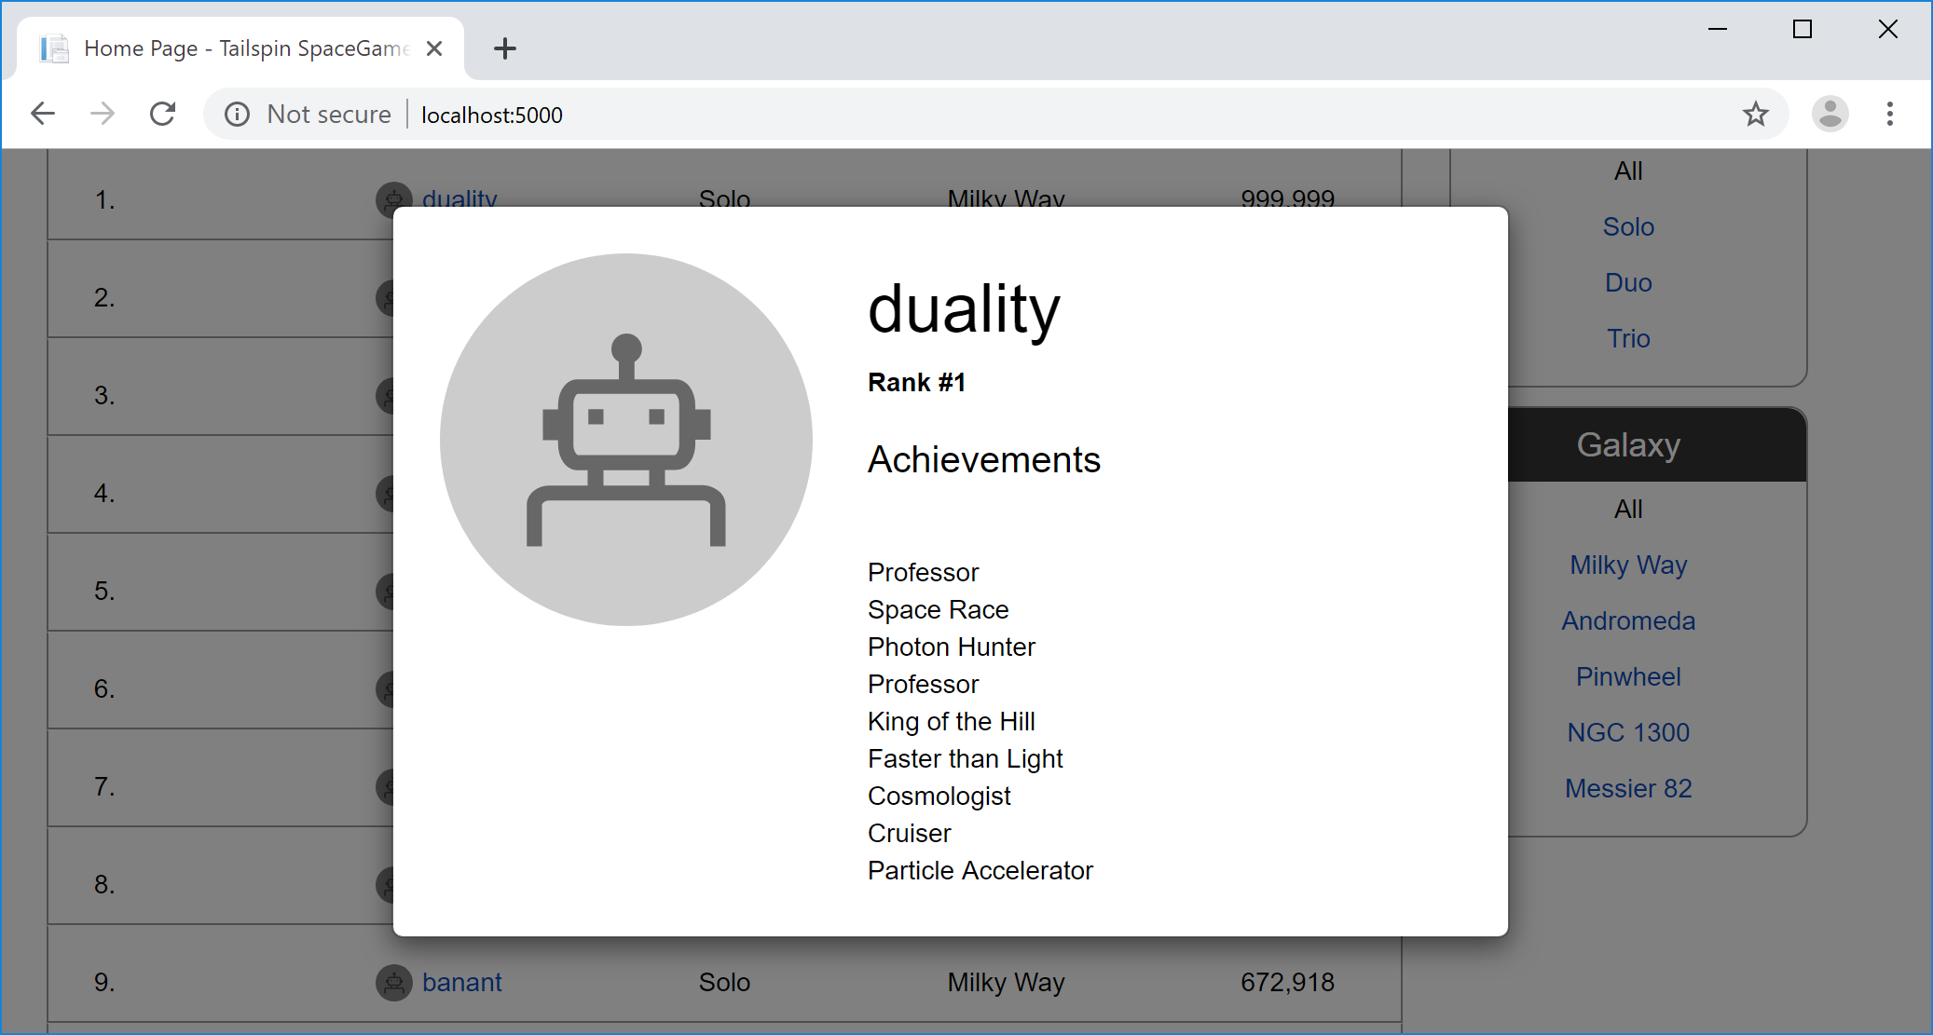Open the banant player profile link
Image resolution: width=1933 pixels, height=1035 pixels.
tap(461, 983)
